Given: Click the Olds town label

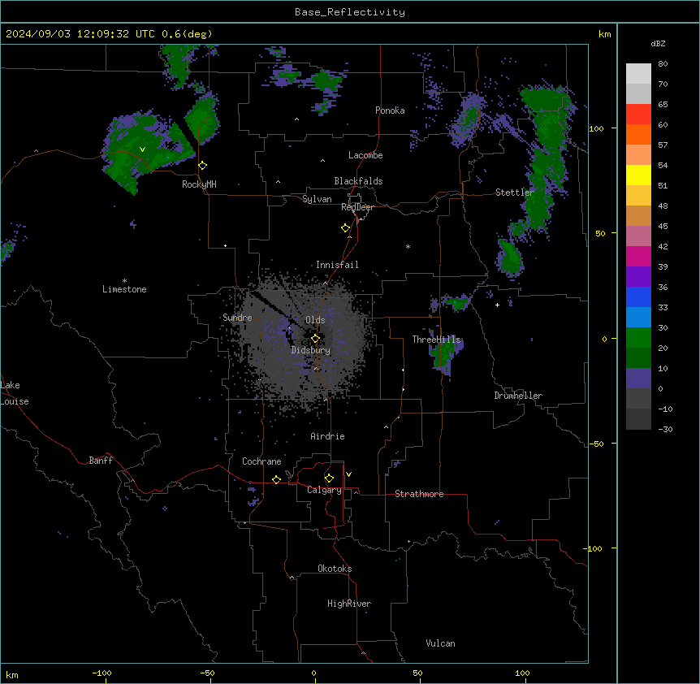Looking at the screenshot, I should [x=315, y=320].
